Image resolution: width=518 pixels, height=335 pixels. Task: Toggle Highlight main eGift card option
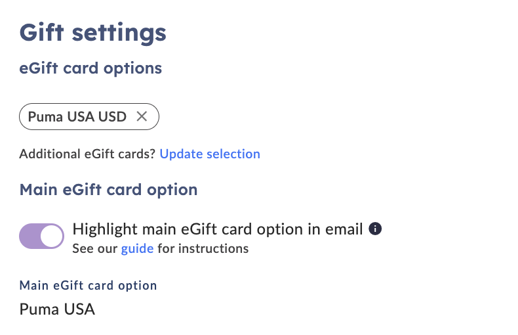coord(41,236)
